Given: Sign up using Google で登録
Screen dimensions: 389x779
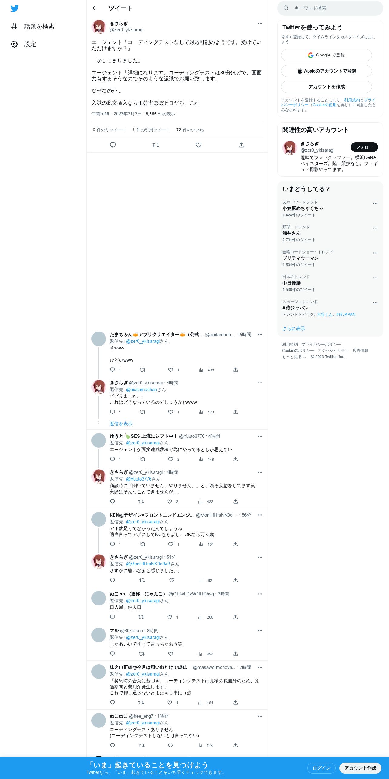Looking at the screenshot, I should [327, 55].
